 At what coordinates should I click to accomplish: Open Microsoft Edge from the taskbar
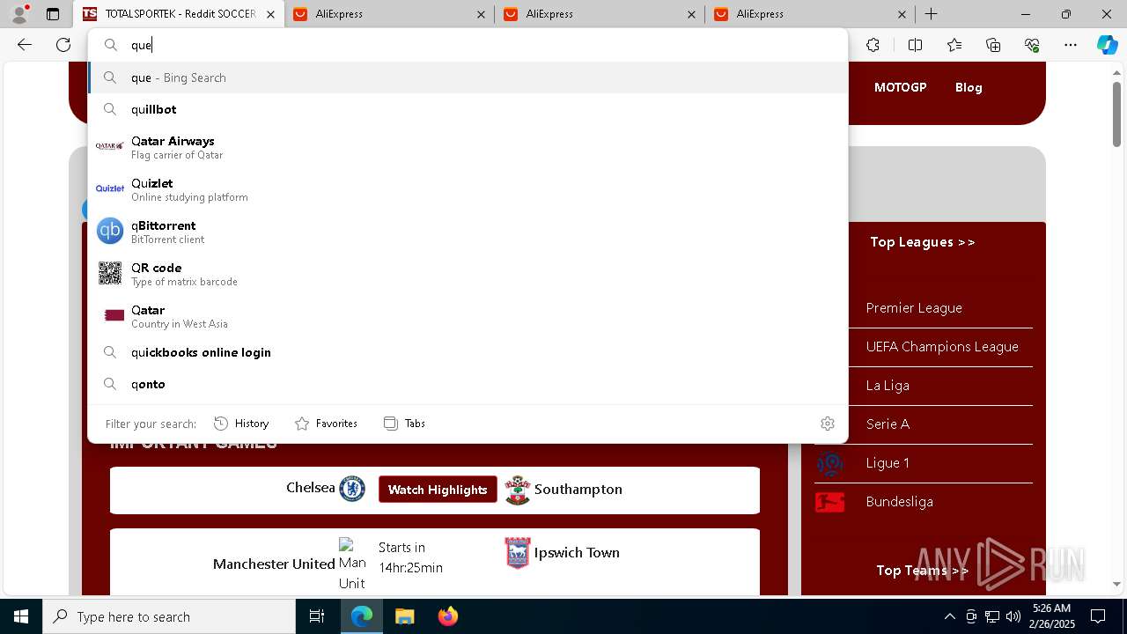[362, 616]
